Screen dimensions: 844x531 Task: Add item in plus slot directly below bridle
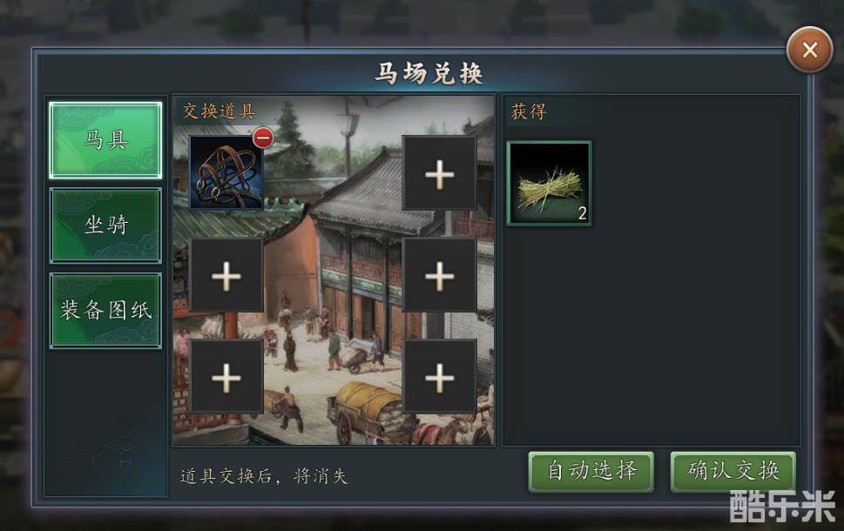[226, 275]
